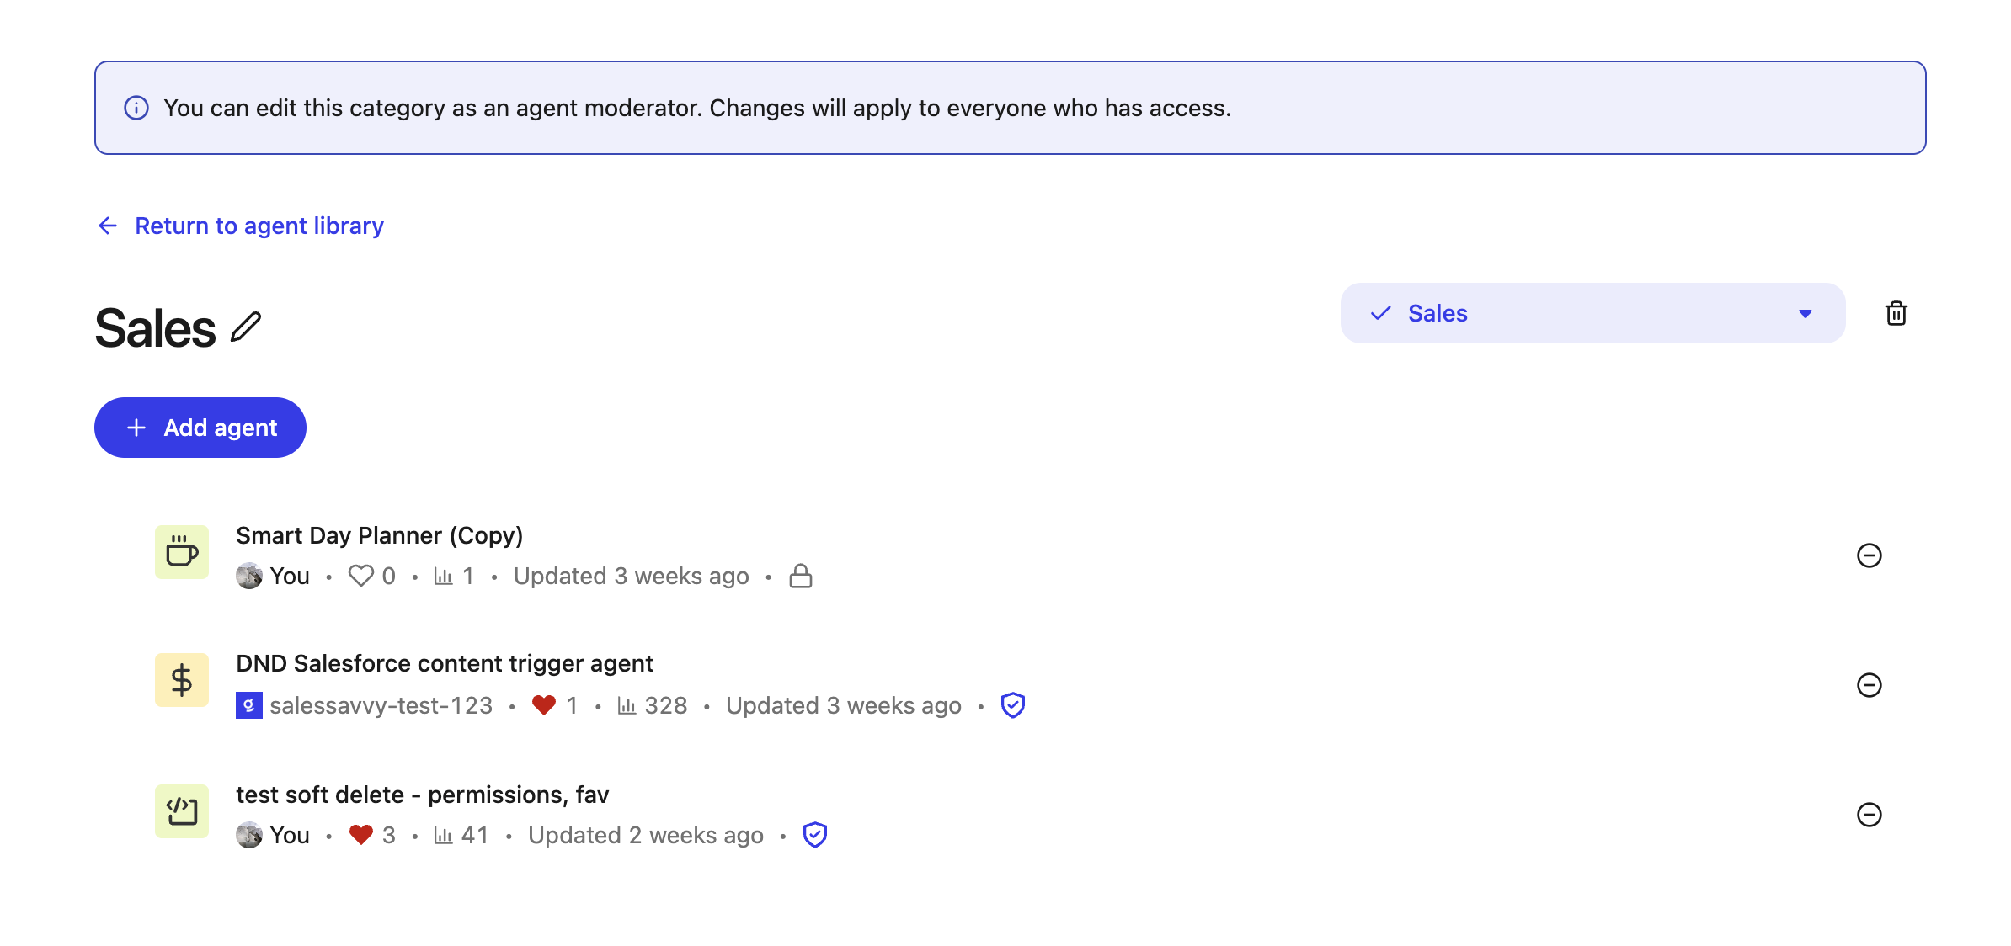Select the Smart Day Planner (Copy) agent
2011x946 pixels.
[x=379, y=534]
